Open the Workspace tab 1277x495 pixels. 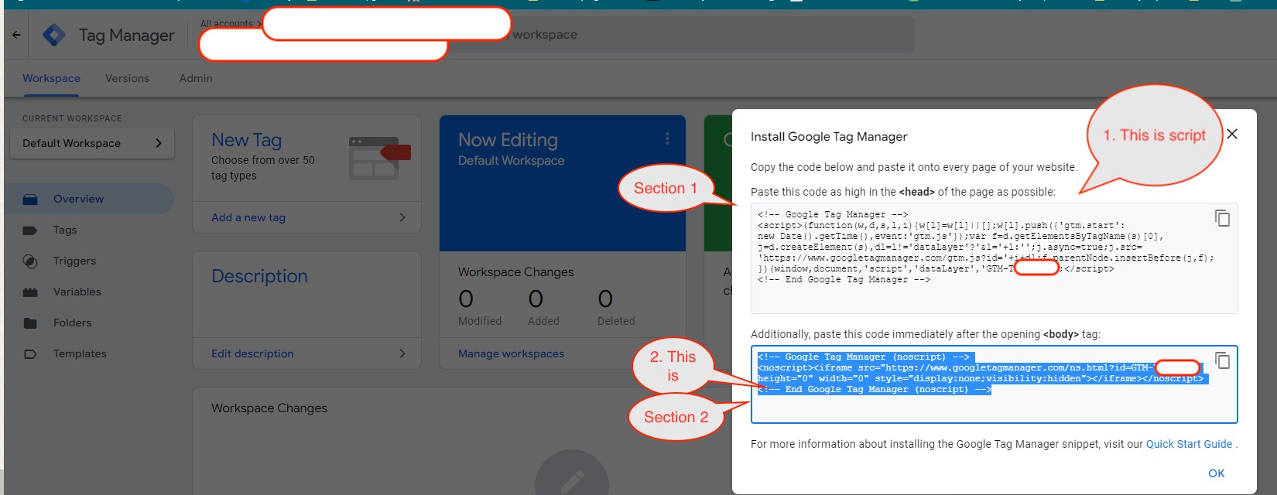point(51,78)
